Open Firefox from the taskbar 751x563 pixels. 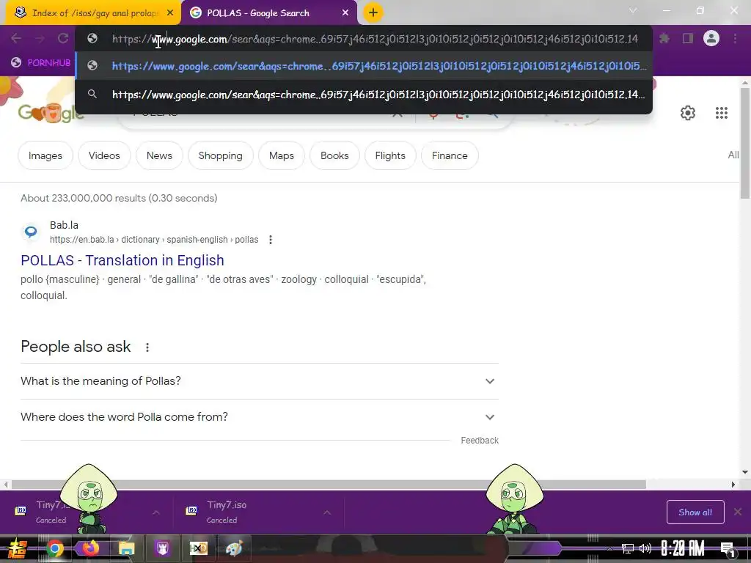pos(90,548)
